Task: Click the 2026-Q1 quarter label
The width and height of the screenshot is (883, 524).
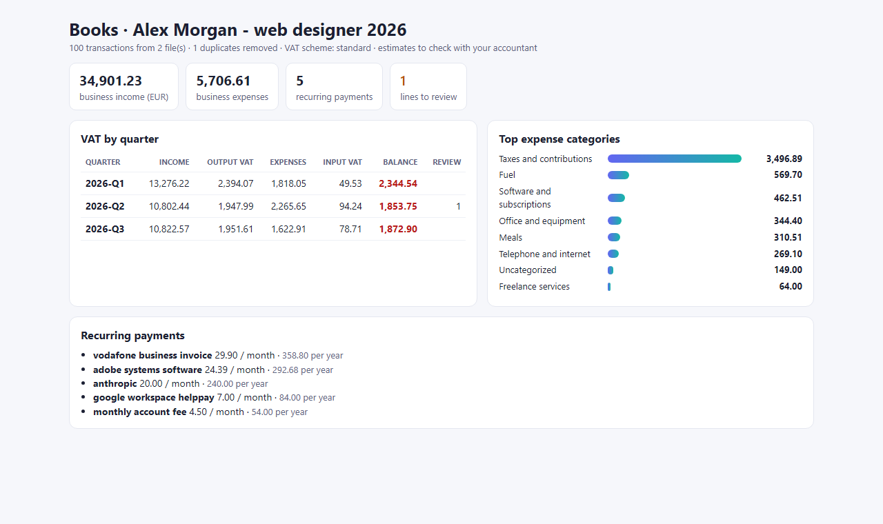Action: pyautogui.click(x=105, y=183)
